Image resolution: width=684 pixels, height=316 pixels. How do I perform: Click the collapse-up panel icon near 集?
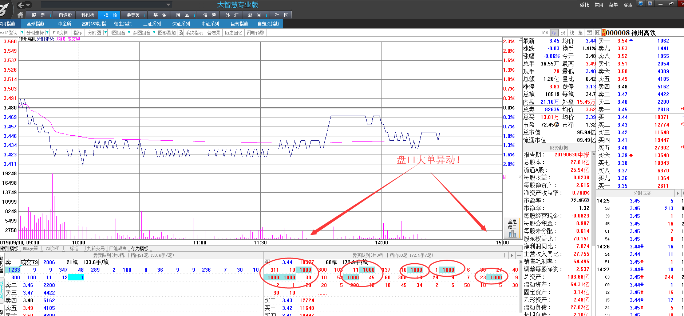(589, 33)
